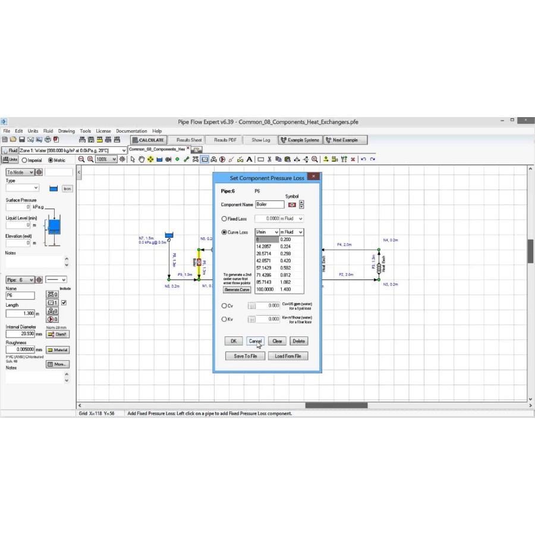The height and width of the screenshot is (535, 535).
Task: Click the CALCULATE button
Action: (x=149, y=140)
